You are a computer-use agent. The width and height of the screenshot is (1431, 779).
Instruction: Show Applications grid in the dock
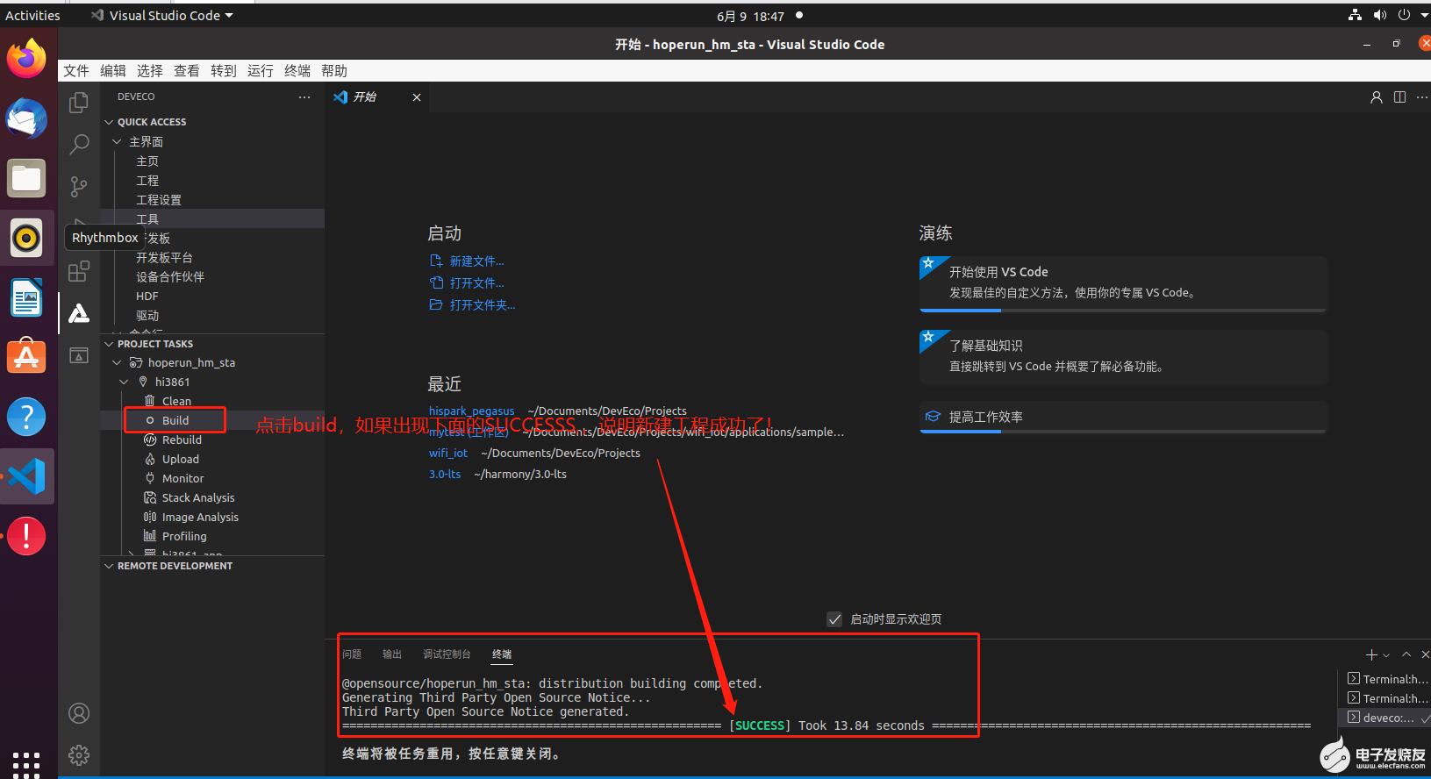click(26, 764)
